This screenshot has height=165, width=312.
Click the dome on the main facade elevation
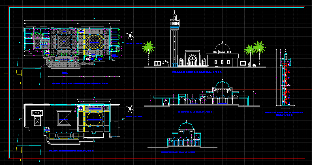pyautogui.click(x=222, y=46)
